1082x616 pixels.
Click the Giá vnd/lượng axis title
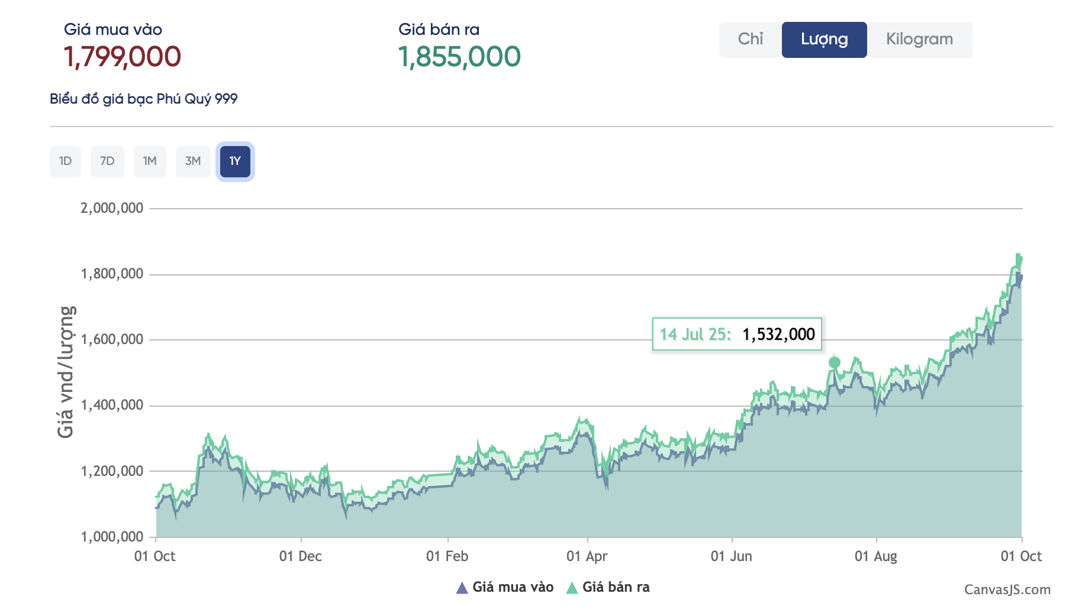pos(66,372)
